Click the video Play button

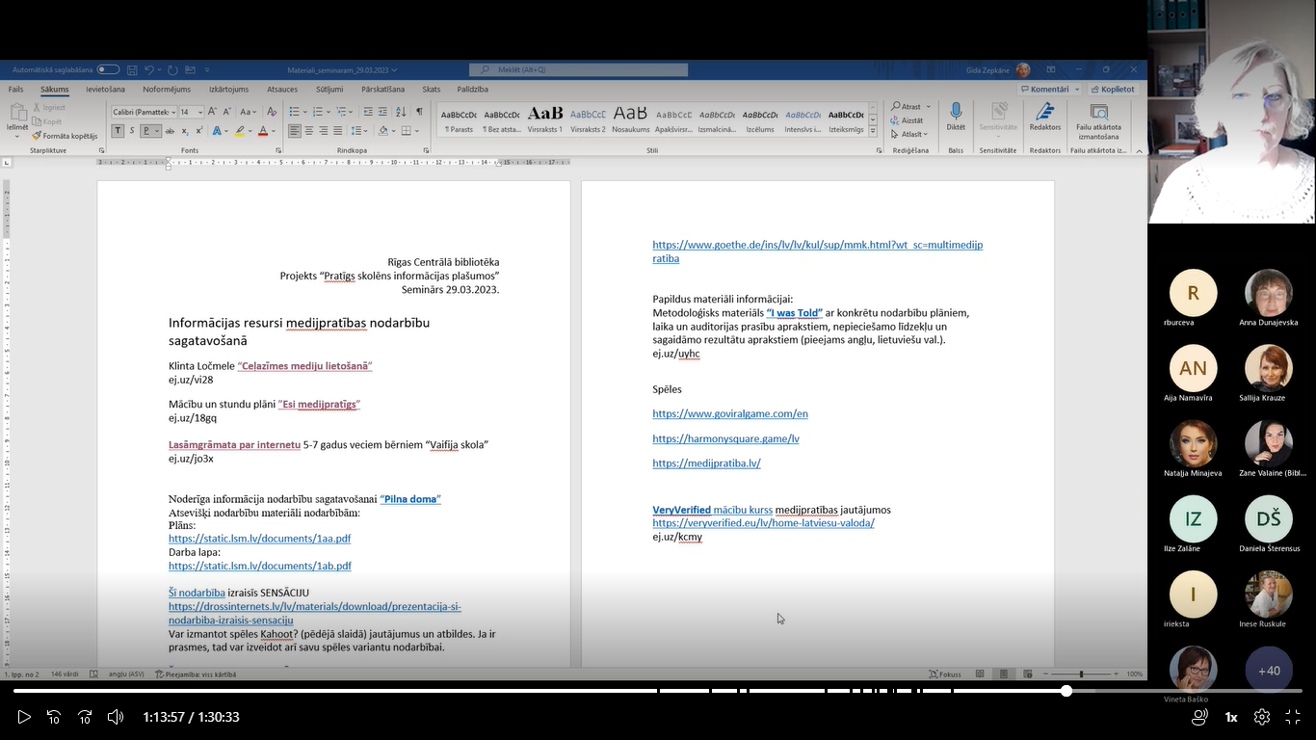(x=24, y=717)
